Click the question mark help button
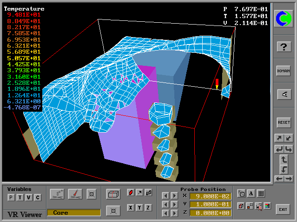The height and width of the screenshot is (222, 297). point(284,46)
